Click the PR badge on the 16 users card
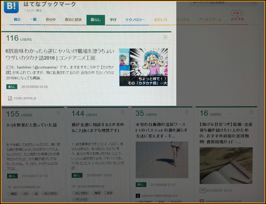266x204 pixels. (203, 190)
